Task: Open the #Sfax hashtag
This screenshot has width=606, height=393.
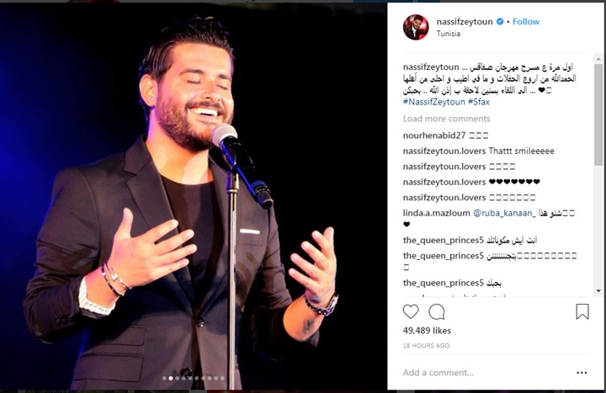Action: (x=479, y=102)
